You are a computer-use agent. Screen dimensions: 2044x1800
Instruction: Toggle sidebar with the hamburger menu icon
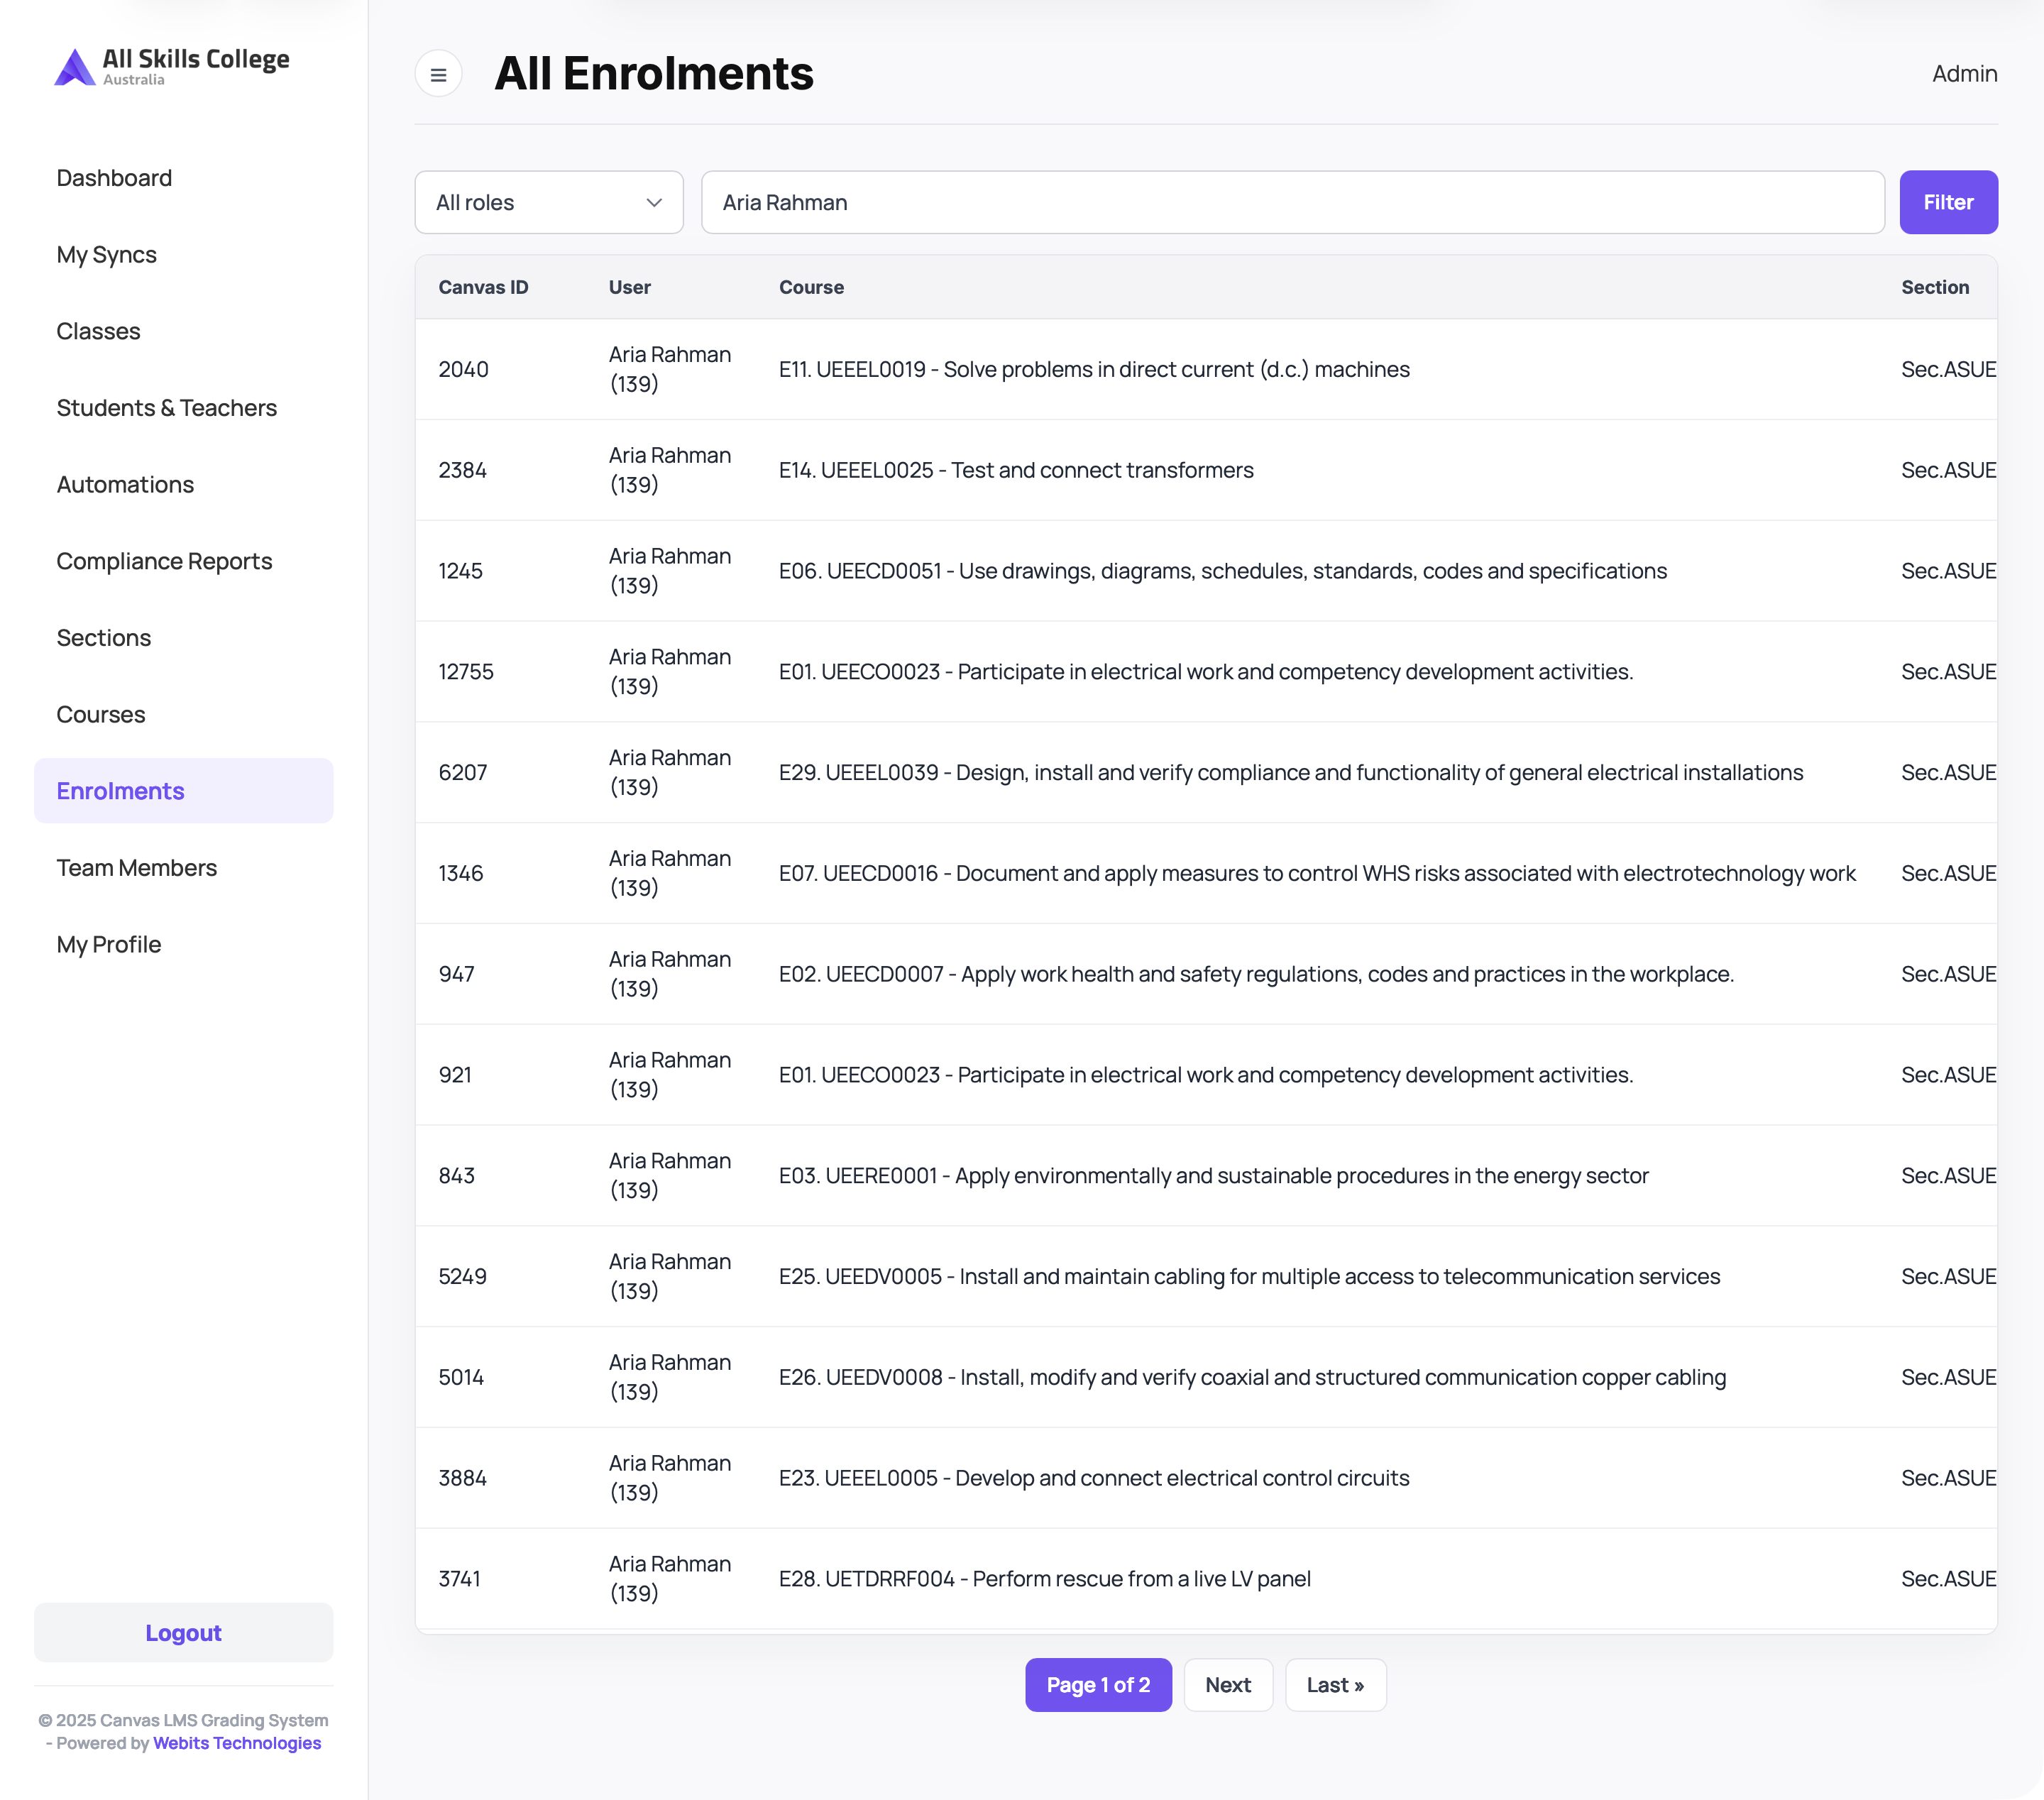click(438, 74)
